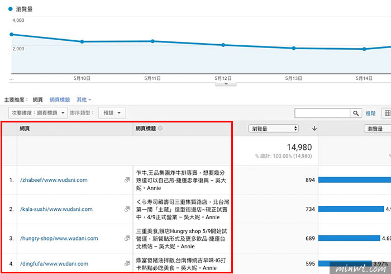Image resolution: width=391 pixels, height=274 pixels.
Task: Click the pageview value 894
Action: coord(310,180)
